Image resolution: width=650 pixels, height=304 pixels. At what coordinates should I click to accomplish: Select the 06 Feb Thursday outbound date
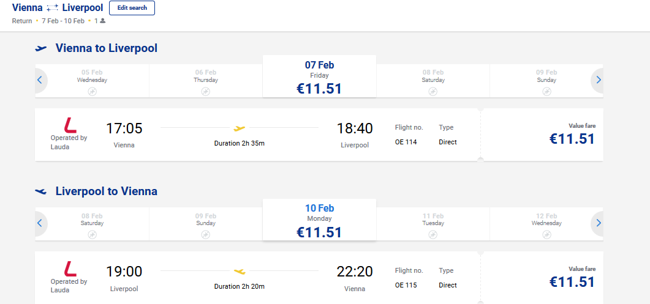tap(206, 81)
